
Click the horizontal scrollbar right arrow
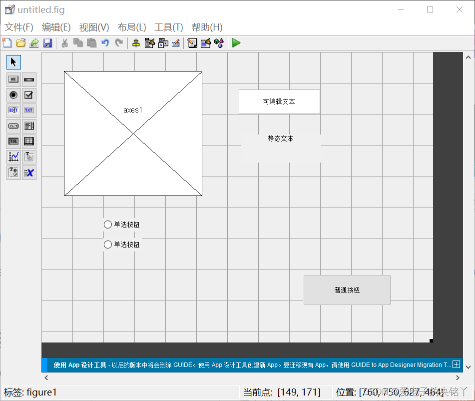[458, 377]
